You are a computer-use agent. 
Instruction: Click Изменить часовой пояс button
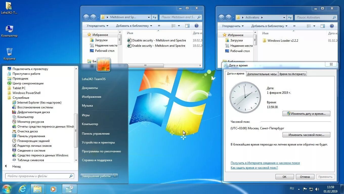click(306, 135)
